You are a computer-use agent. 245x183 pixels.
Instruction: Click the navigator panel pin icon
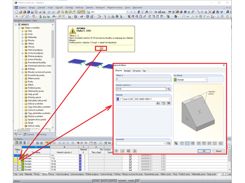50,21
